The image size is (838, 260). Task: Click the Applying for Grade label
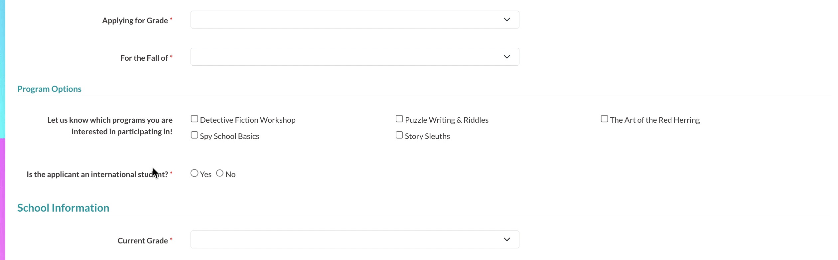click(x=135, y=21)
